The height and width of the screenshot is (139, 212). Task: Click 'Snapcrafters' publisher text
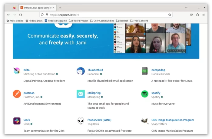pyautogui.click(x=159, y=124)
